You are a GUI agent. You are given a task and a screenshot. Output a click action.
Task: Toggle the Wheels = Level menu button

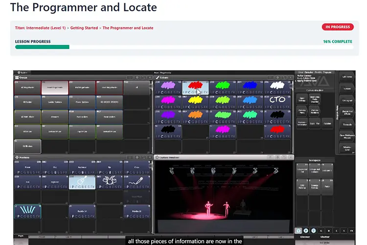[x=347, y=148]
